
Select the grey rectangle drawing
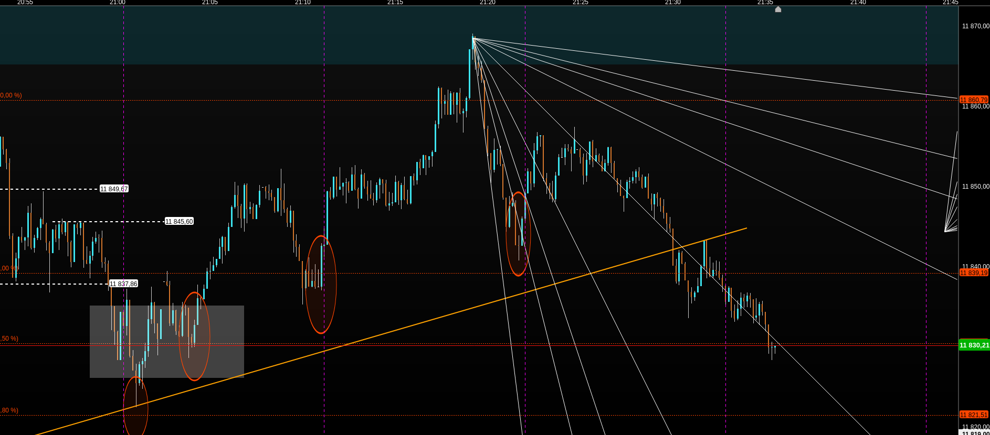point(167,342)
